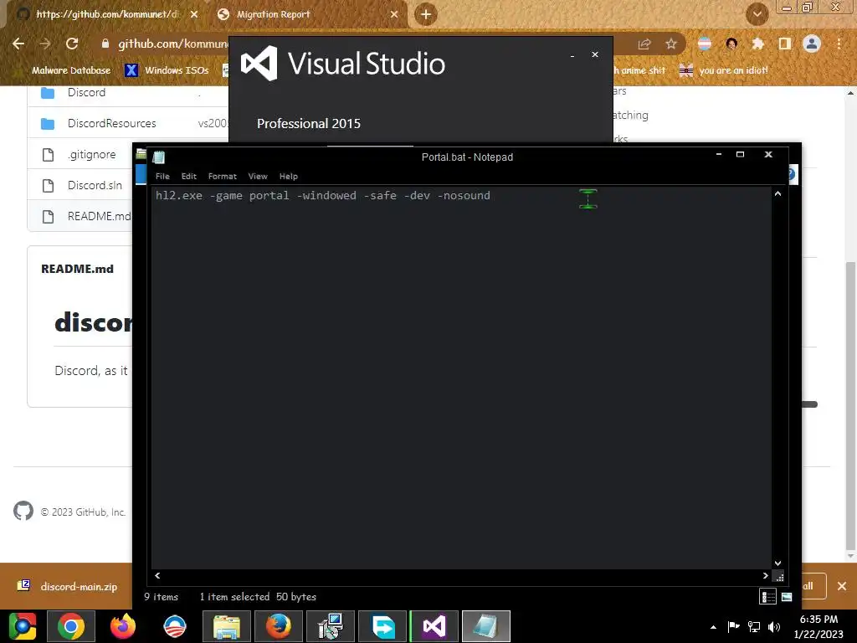
Task: Open the blue arrow app in taskbar
Action: (x=382, y=626)
